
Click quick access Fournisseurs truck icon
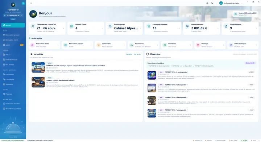tap(132, 45)
